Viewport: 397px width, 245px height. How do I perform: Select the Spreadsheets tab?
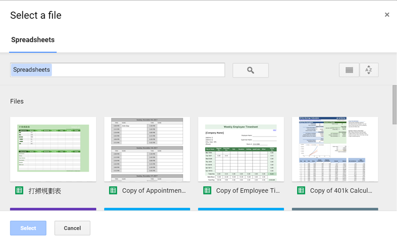tap(33, 40)
